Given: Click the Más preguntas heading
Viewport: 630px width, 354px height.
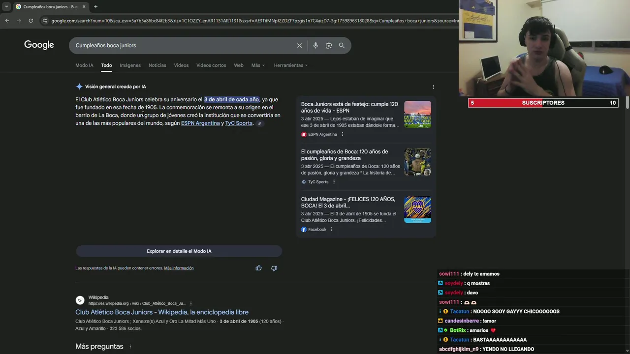Looking at the screenshot, I should (99, 347).
